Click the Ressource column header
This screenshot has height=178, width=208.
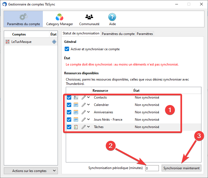pyautogui.click(x=112, y=90)
